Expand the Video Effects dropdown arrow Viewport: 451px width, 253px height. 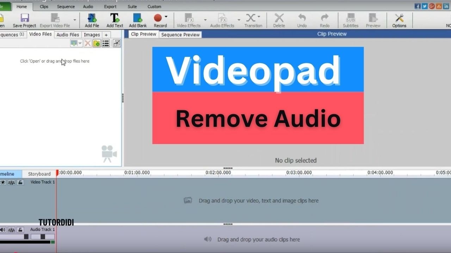(x=205, y=20)
